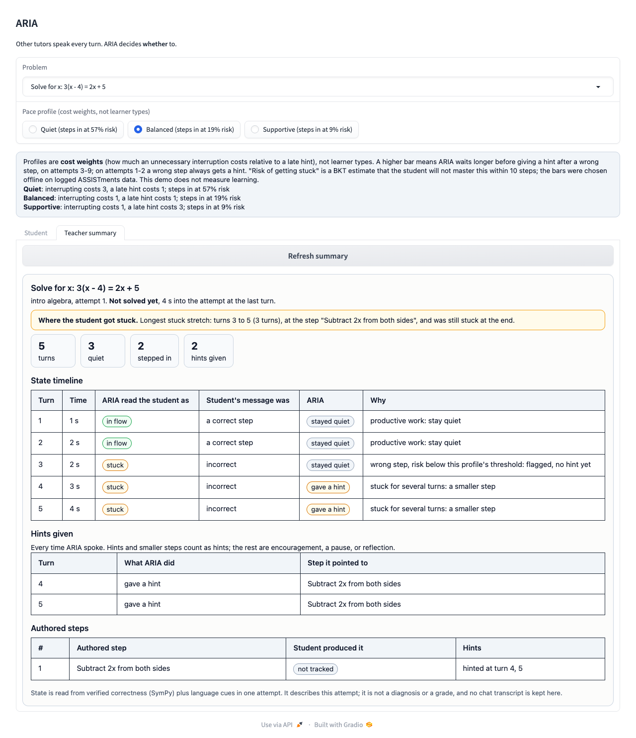Click the "productive work: stay quiet" cell in turn 2
Viewport: 636px width, 738px height.
click(x=484, y=444)
